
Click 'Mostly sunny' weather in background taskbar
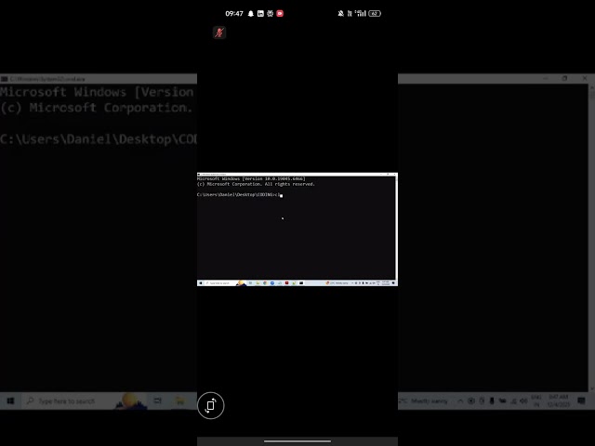point(430,400)
